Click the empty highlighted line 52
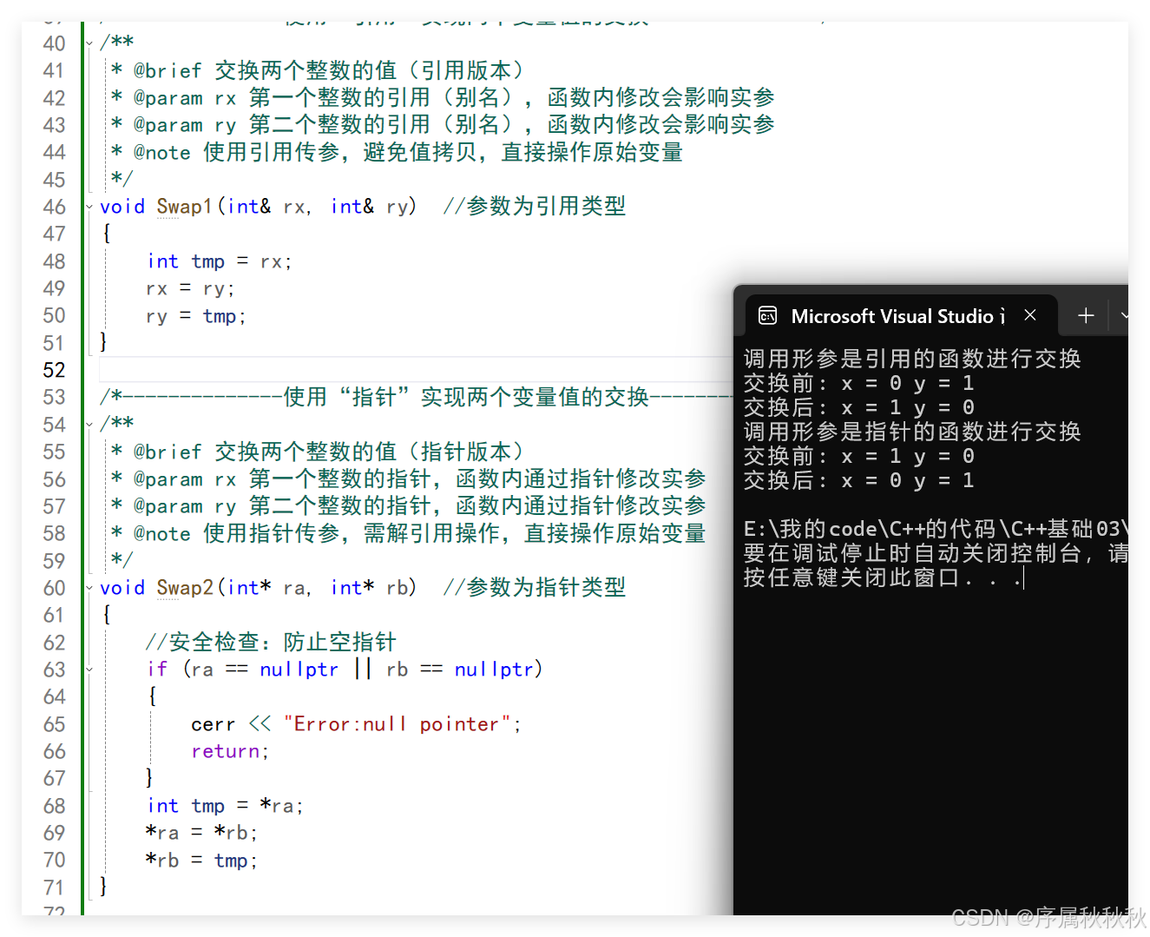 417,370
